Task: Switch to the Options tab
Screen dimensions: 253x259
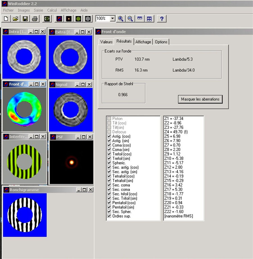Action: point(161,42)
